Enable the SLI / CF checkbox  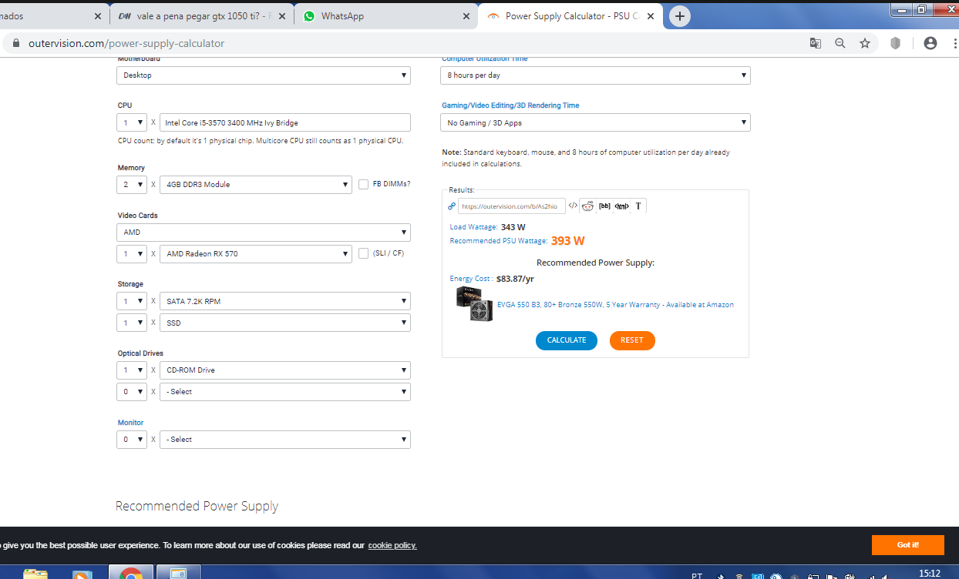[364, 253]
